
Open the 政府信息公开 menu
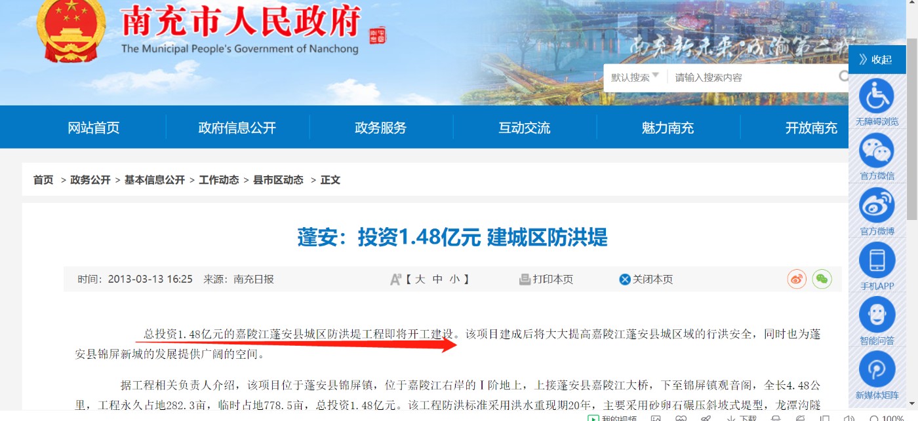pyautogui.click(x=237, y=128)
